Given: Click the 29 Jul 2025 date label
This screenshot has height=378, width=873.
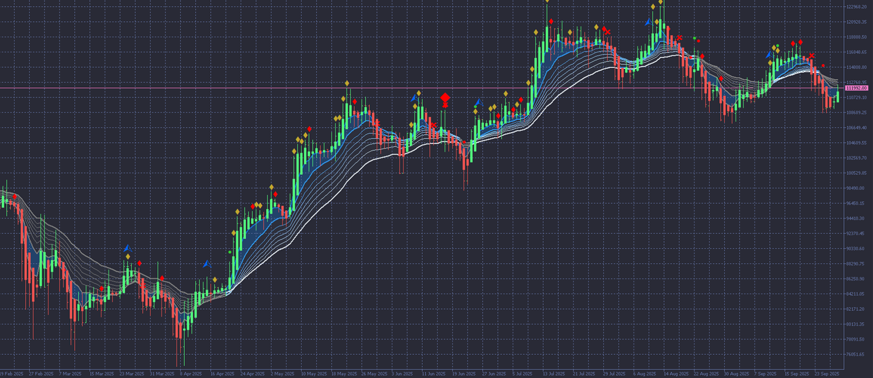Looking at the screenshot, I should [615, 374].
